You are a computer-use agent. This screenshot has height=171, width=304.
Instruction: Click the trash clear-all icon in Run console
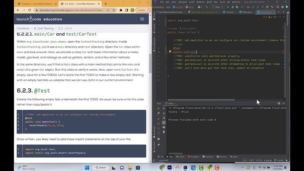tap(163, 132)
